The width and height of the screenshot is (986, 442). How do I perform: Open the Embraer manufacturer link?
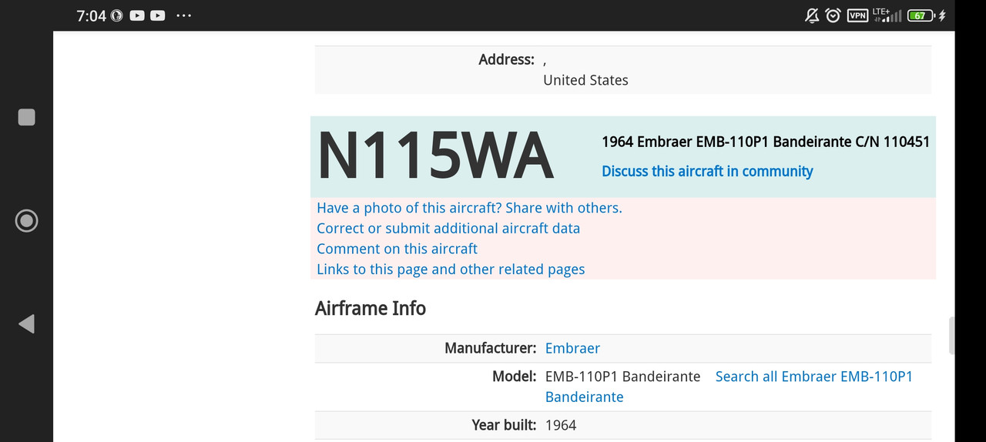point(572,348)
